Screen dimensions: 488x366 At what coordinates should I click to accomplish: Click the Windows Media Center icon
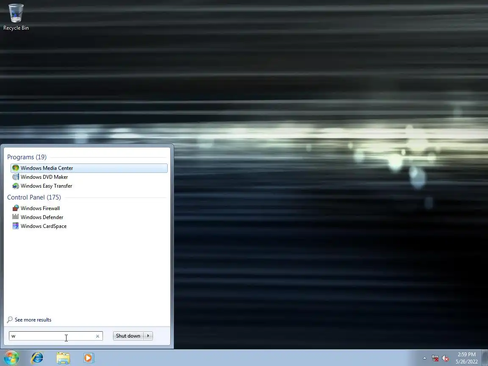tap(16, 168)
